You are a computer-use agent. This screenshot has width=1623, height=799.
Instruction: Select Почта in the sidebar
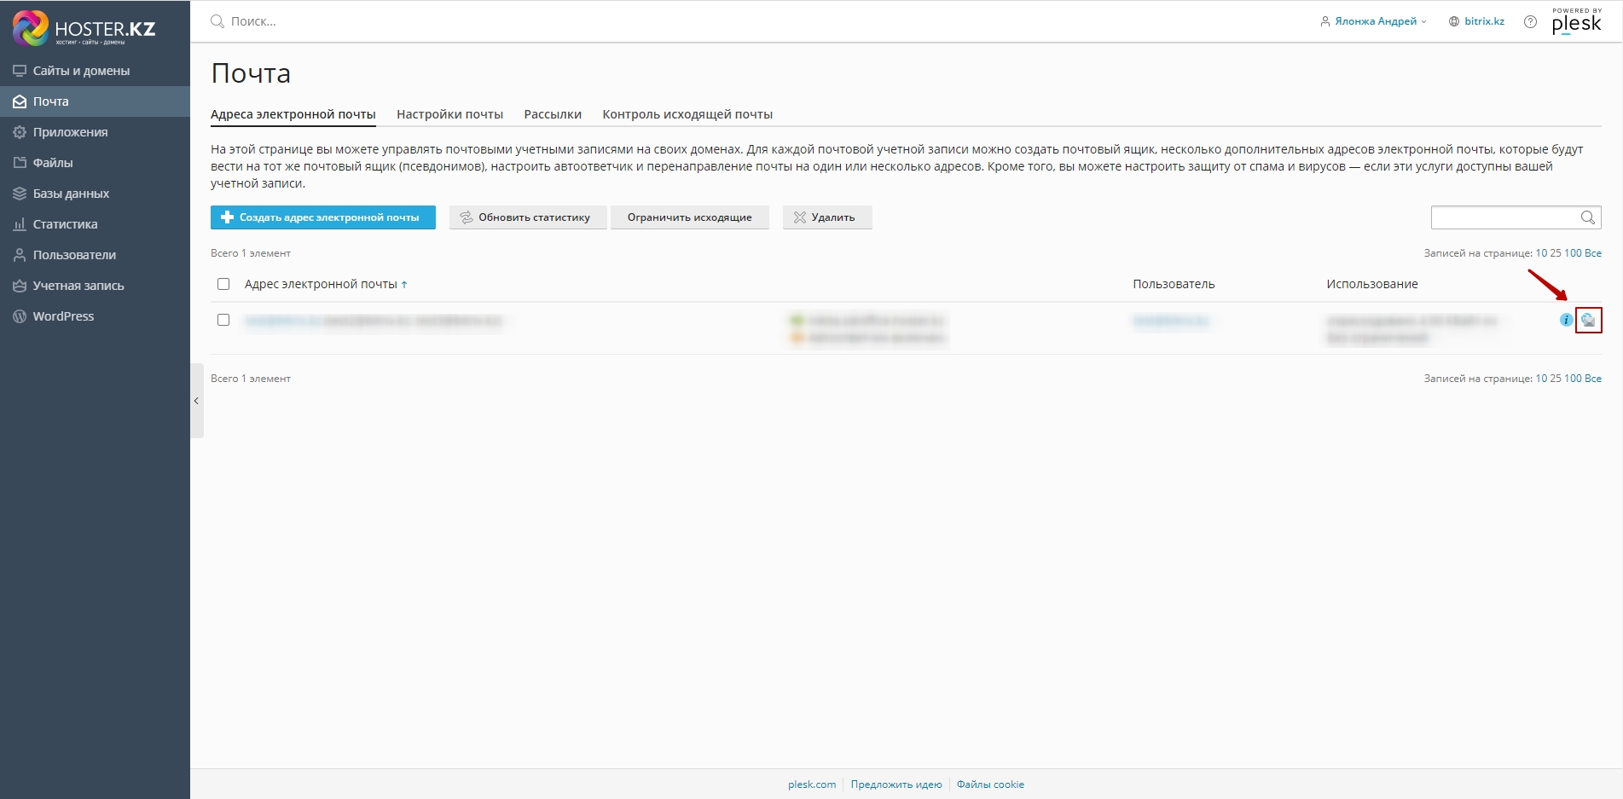point(95,101)
